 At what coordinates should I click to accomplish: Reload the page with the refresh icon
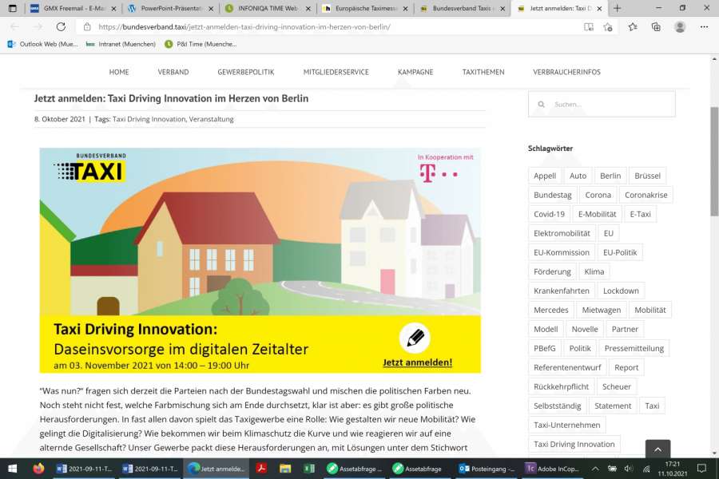(x=61, y=26)
